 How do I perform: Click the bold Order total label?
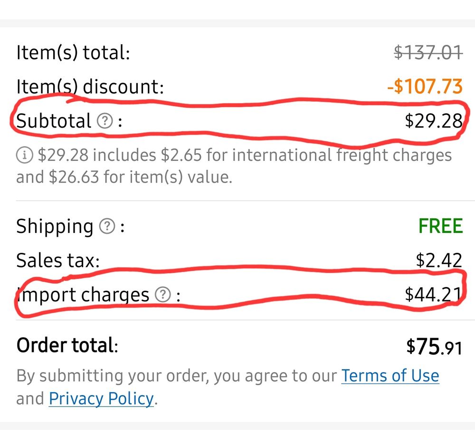66,345
